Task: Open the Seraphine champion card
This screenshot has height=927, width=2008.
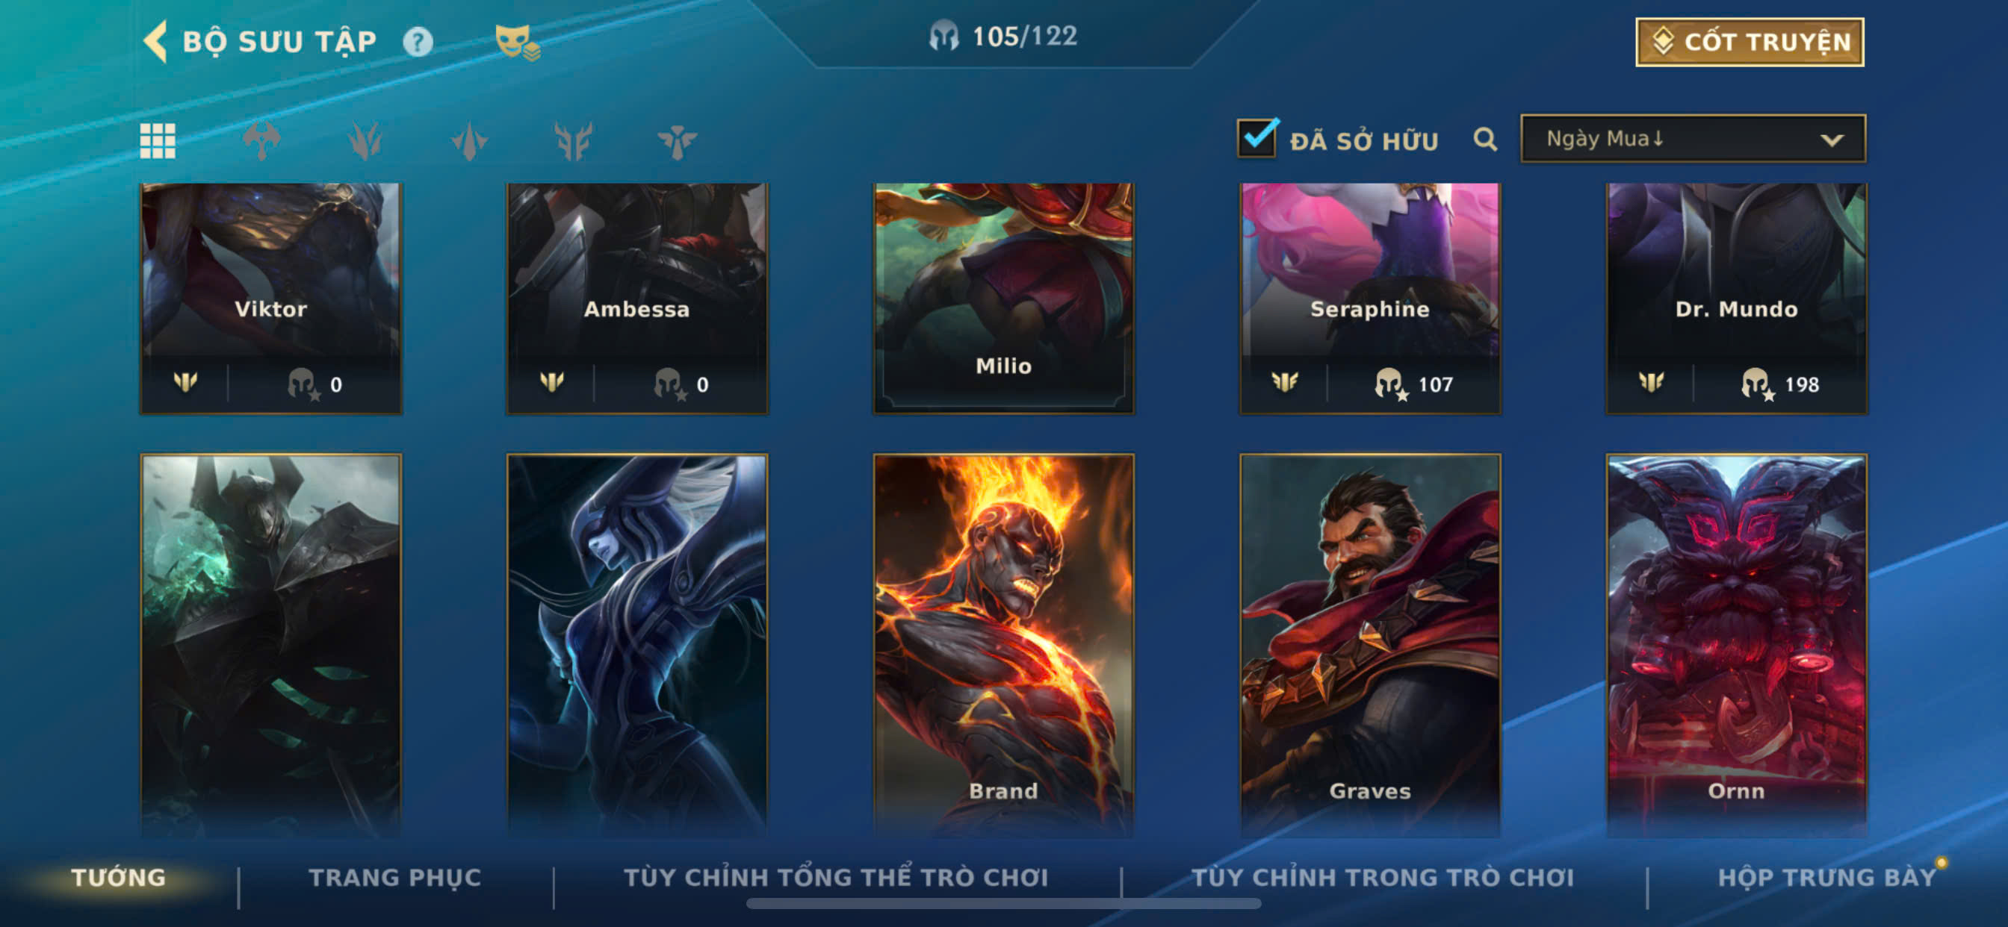Action: (1369, 299)
